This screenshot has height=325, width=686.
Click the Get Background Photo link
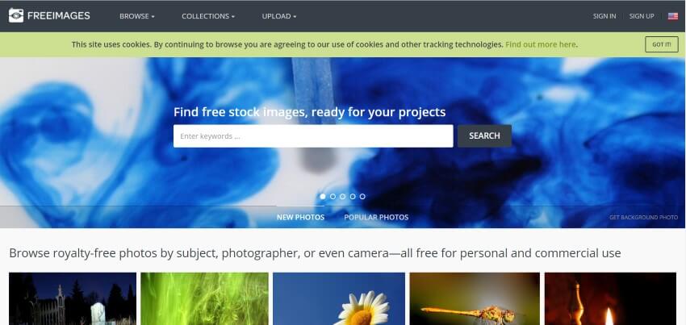(643, 218)
